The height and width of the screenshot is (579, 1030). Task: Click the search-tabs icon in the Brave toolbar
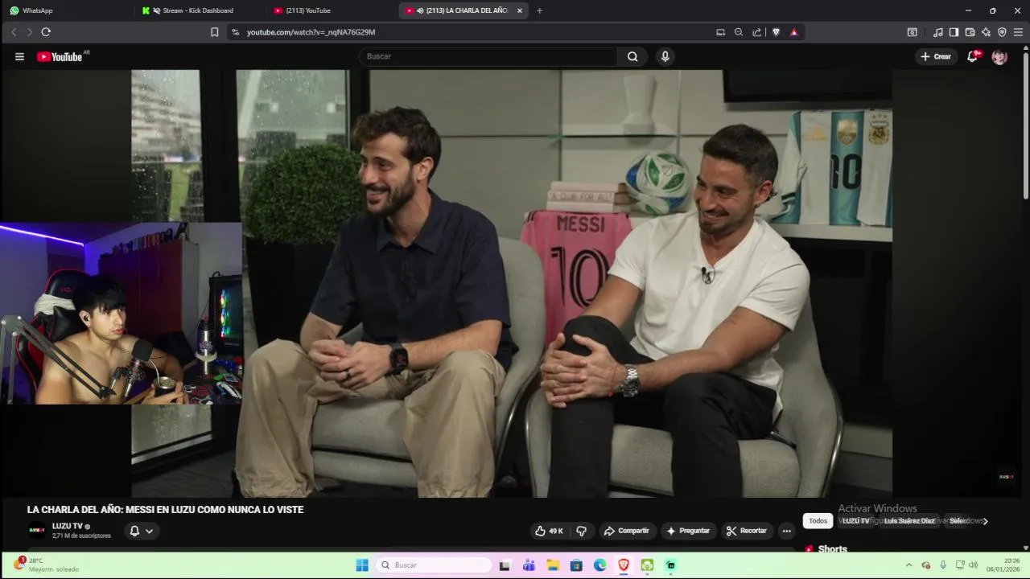tap(912, 32)
